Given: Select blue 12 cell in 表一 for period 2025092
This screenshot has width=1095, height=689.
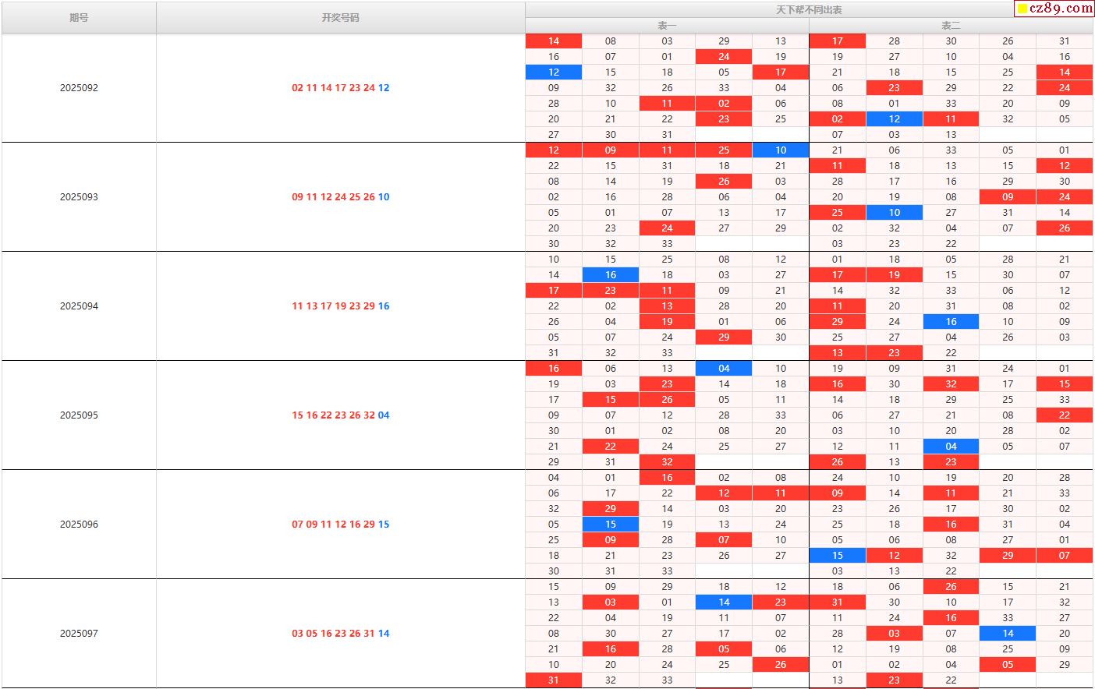Looking at the screenshot, I should 554,72.
